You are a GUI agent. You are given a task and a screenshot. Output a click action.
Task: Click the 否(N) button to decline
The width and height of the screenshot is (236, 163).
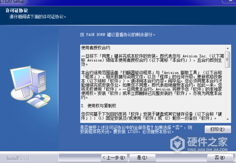220,157
